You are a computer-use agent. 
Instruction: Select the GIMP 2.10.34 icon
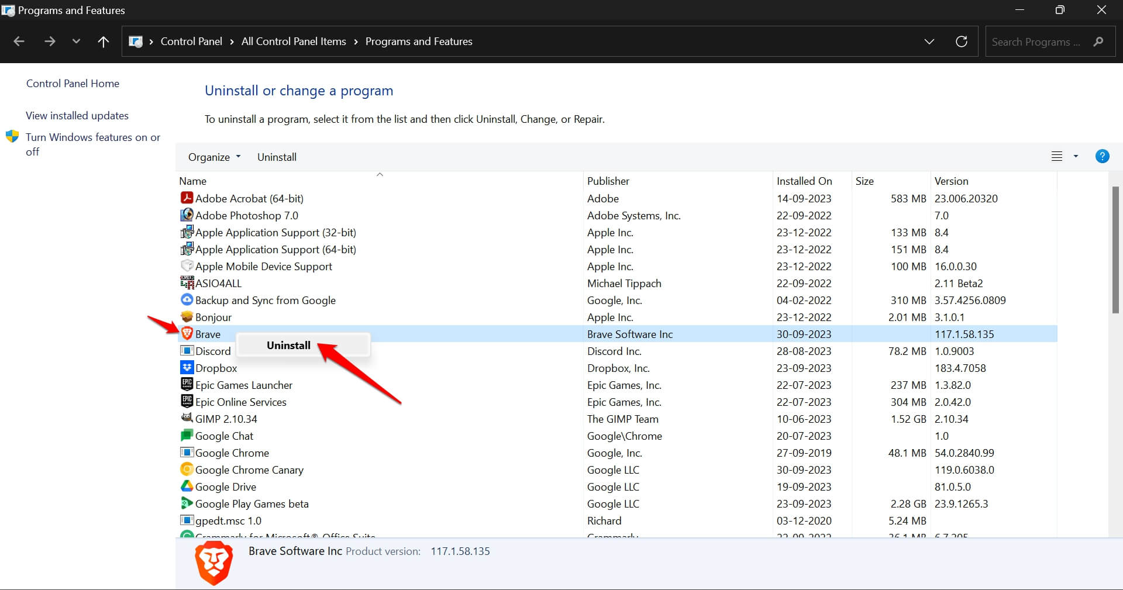[187, 419]
